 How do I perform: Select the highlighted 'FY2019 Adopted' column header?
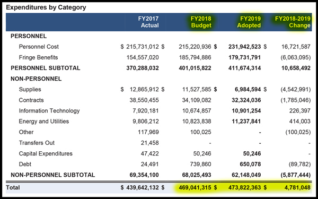[x=249, y=22]
